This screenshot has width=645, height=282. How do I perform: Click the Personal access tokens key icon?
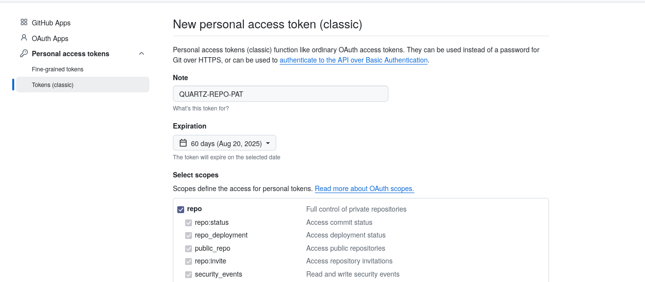pyautogui.click(x=24, y=53)
